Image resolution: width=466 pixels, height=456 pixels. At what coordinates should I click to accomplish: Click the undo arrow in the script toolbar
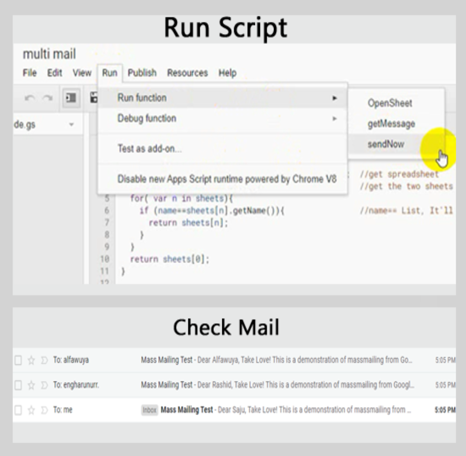pyautogui.click(x=29, y=98)
